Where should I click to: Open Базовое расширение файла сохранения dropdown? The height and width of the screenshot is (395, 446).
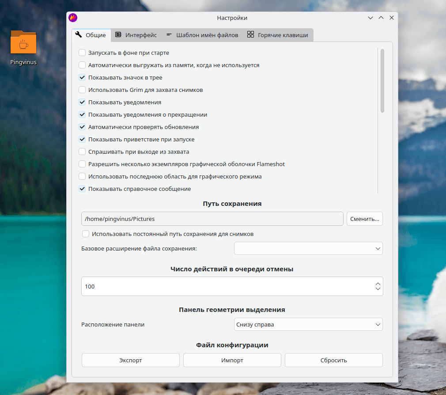point(308,248)
